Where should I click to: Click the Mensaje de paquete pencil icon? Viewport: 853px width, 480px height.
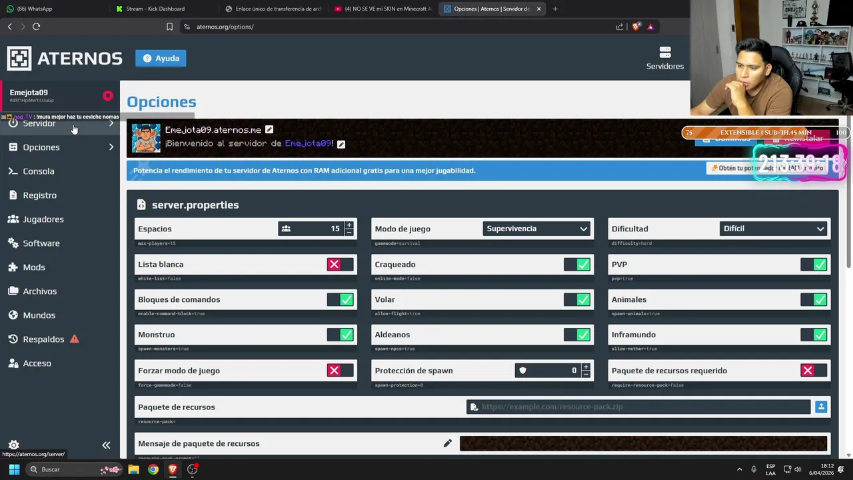(448, 443)
